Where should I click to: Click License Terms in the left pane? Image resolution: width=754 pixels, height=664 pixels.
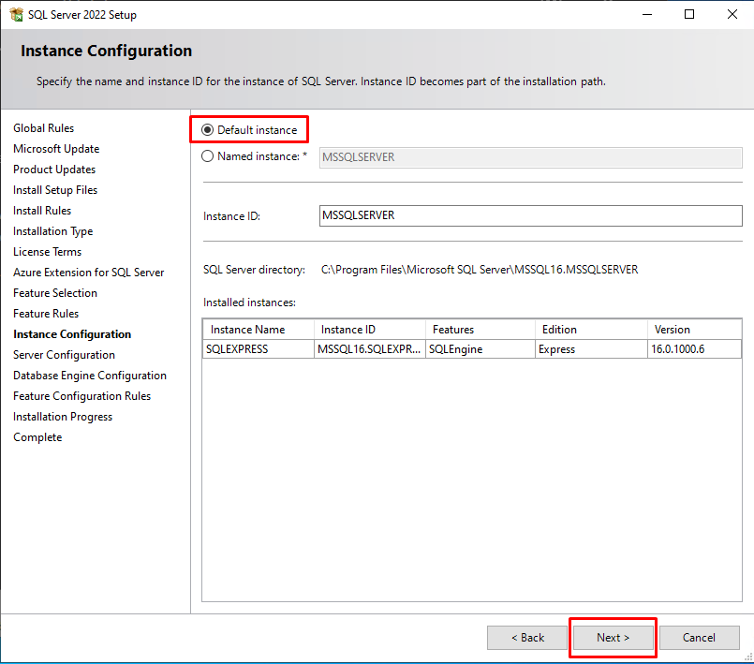coord(47,252)
